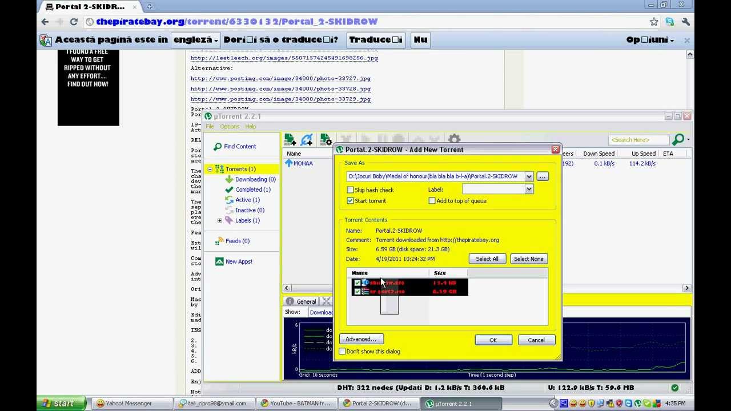Open Save As path dropdown

pyautogui.click(x=529, y=176)
